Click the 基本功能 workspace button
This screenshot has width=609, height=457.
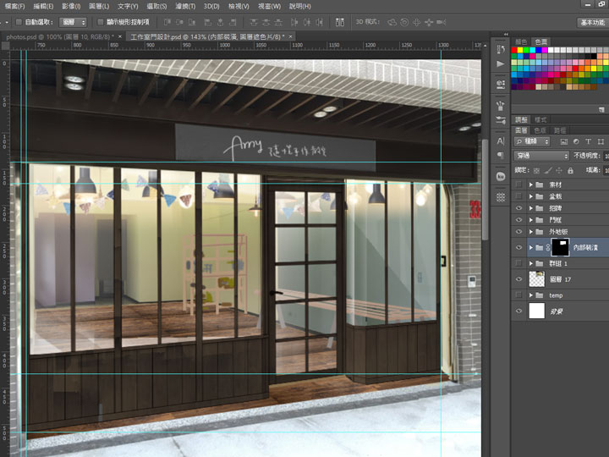[593, 22]
